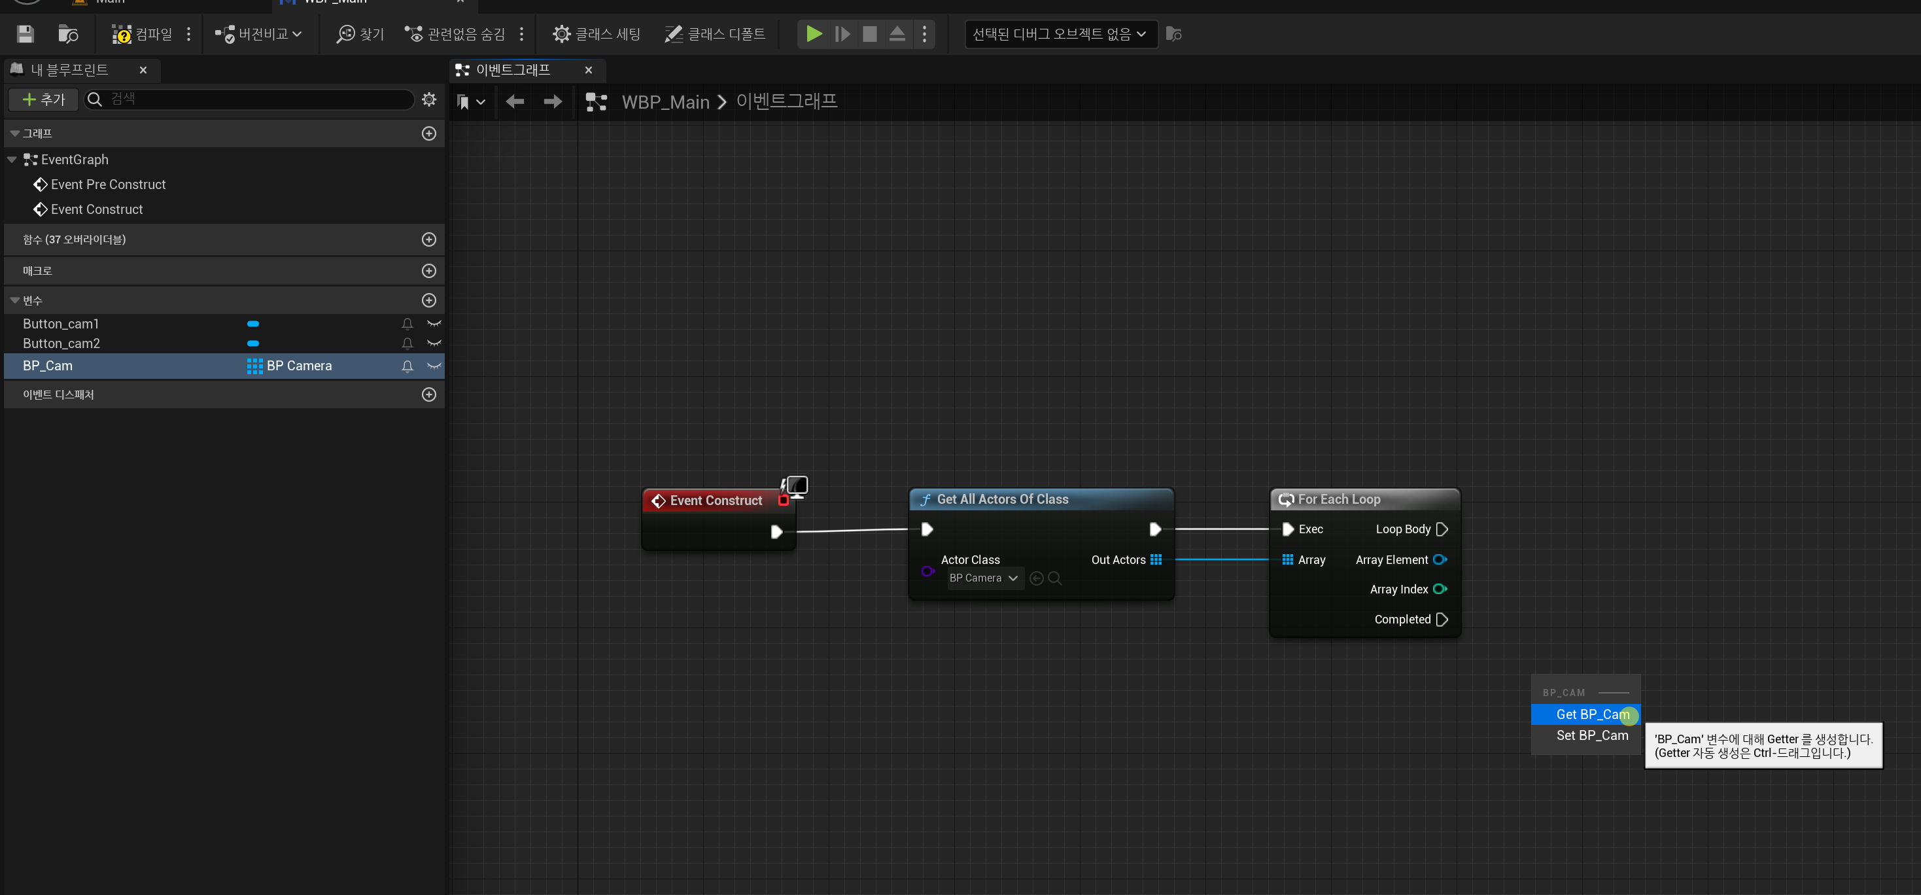Add a new variable with plus icon
1921x895 pixels.
429,300
